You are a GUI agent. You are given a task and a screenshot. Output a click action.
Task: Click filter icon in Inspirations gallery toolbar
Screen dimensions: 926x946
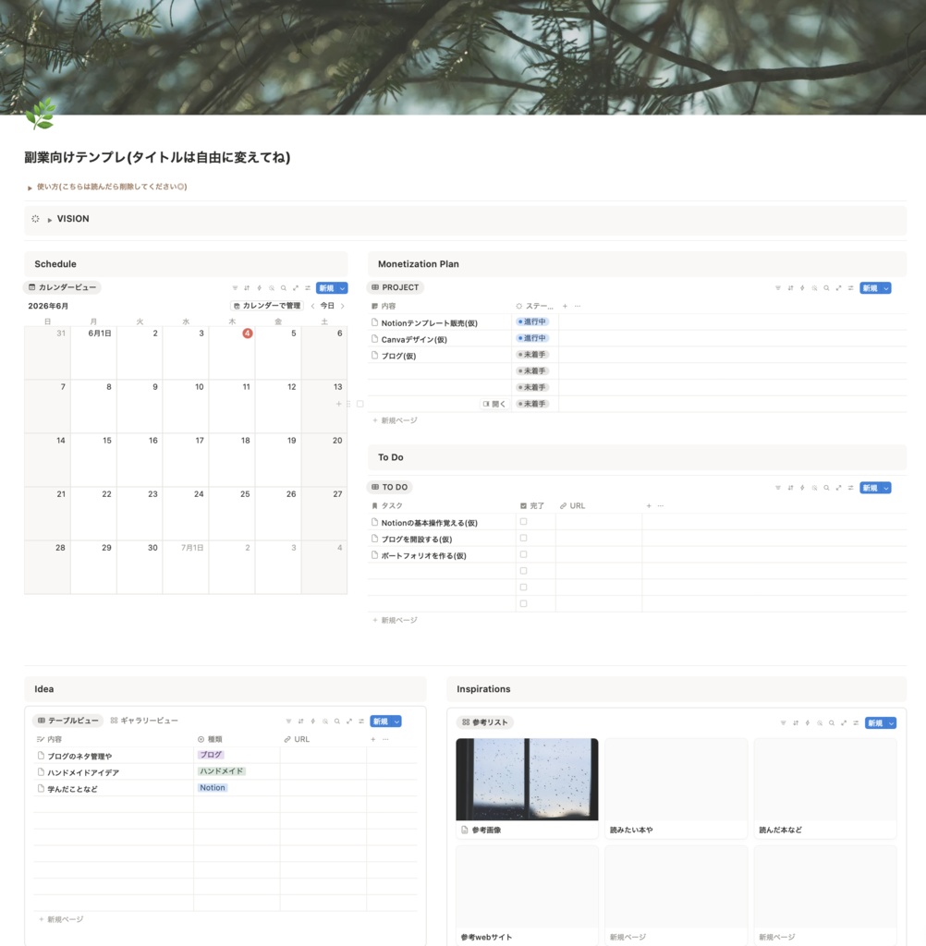783,722
